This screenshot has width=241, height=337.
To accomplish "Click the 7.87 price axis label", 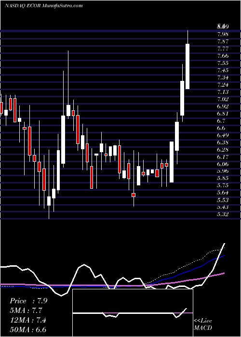I will (x=223, y=41).
